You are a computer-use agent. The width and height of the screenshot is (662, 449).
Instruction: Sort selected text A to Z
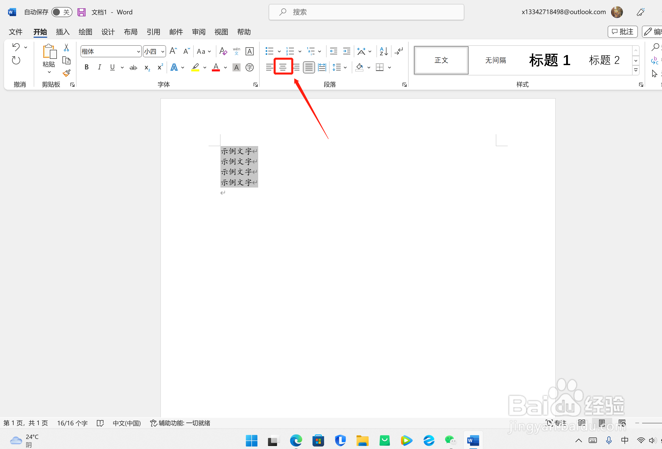coord(384,51)
